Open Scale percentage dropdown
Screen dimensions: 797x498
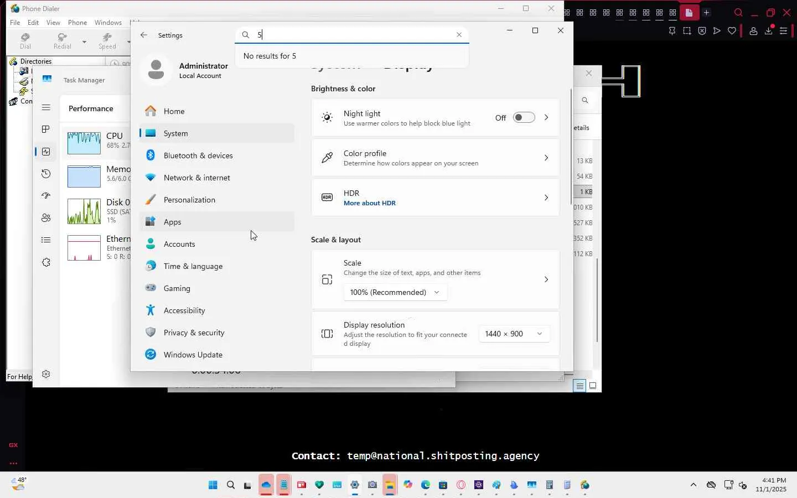click(395, 292)
